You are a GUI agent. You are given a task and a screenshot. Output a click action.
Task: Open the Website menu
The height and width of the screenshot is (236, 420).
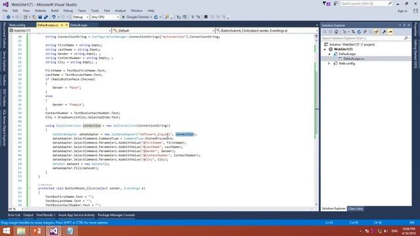[x=40, y=10]
